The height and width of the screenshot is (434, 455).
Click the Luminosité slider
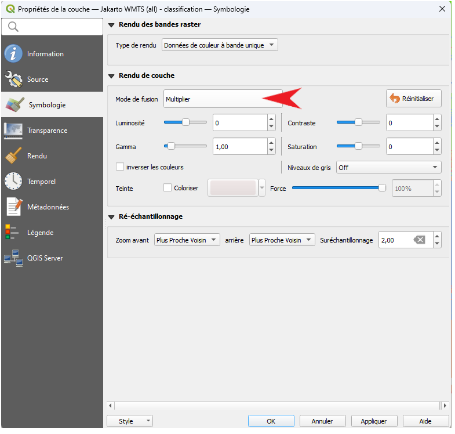pos(185,123)
